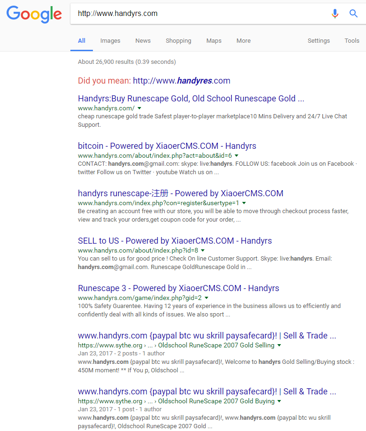Start voice search with microphone icon

(x=335, y=13)
